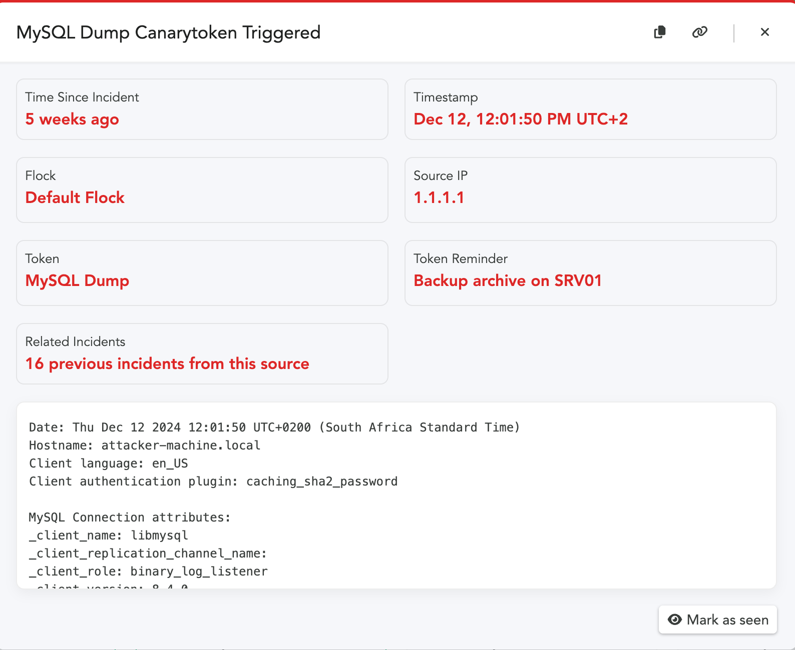Click the caching_sha2_password authentication plugin line

point(213,481)
